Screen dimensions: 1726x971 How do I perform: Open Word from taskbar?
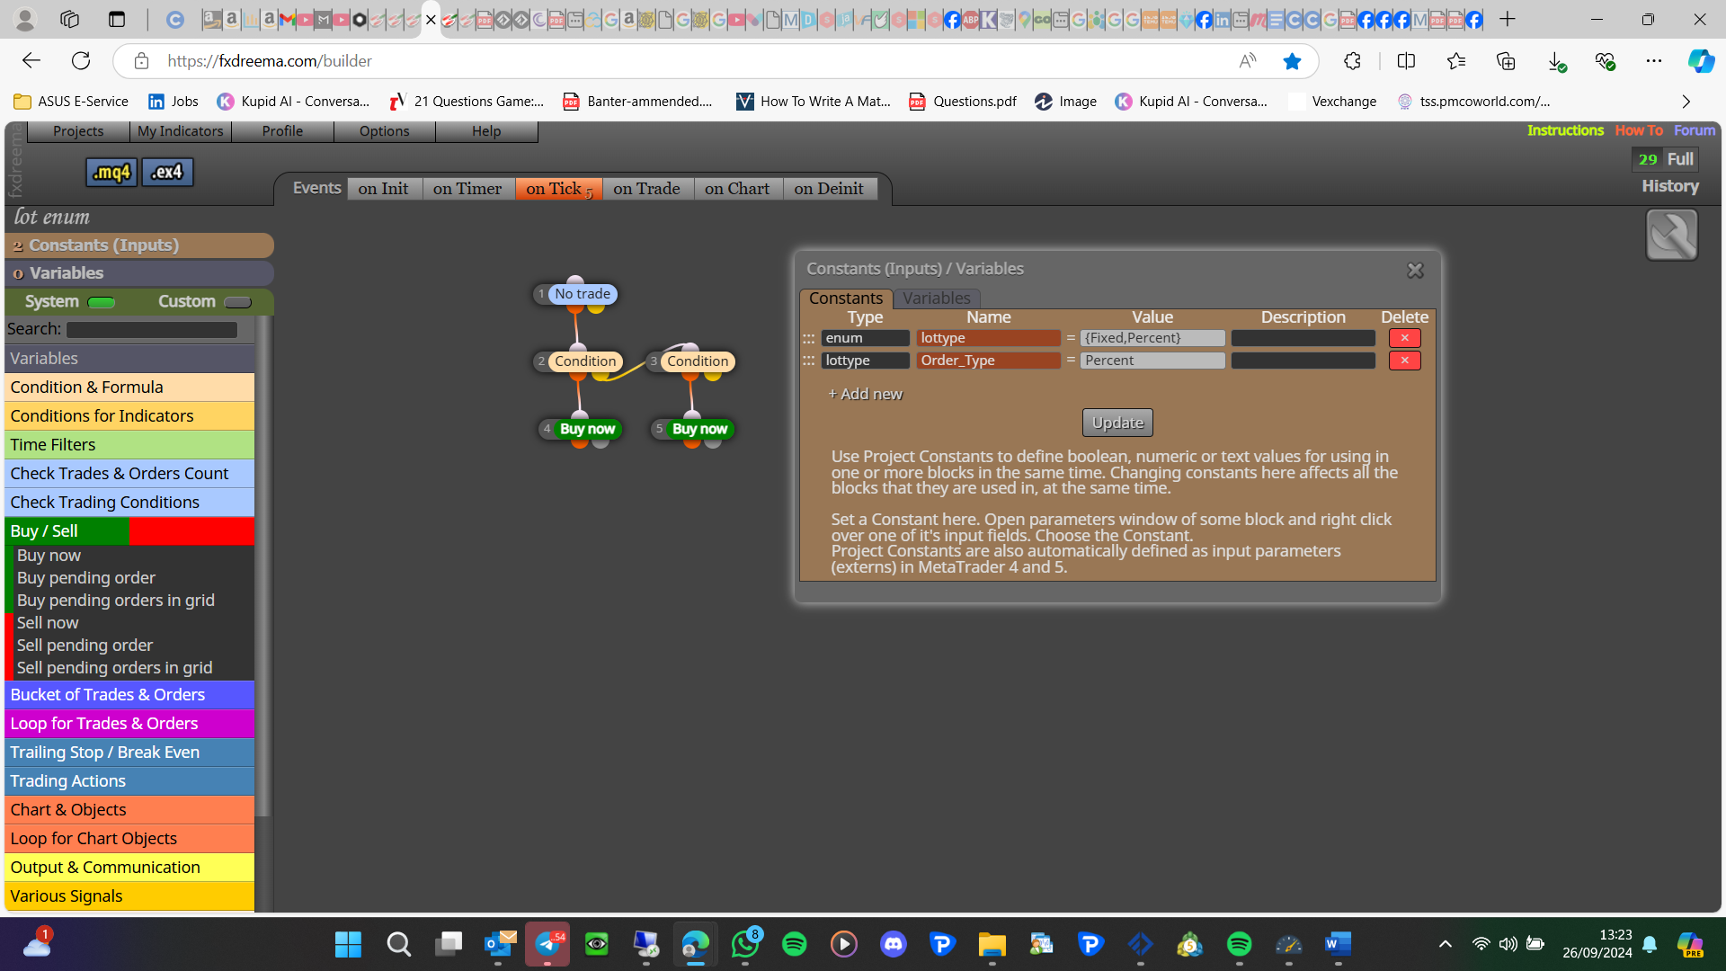pos(1338,944)
